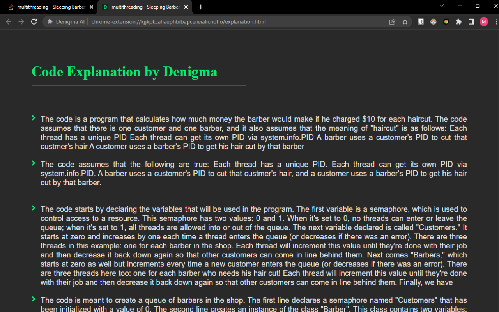Open the Chrome three-dot menu
This screenshot has width=499, height=312.
496,22
